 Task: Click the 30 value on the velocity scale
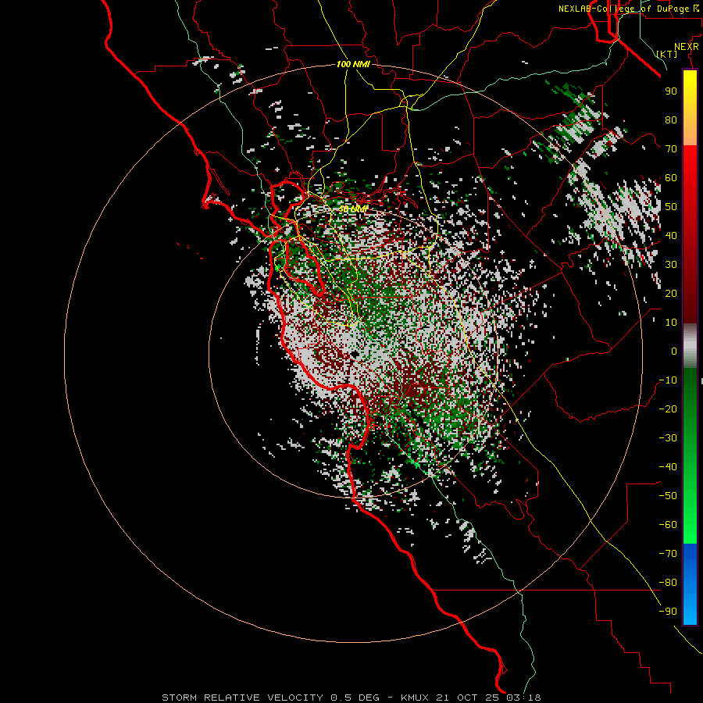tap(671, 265)
